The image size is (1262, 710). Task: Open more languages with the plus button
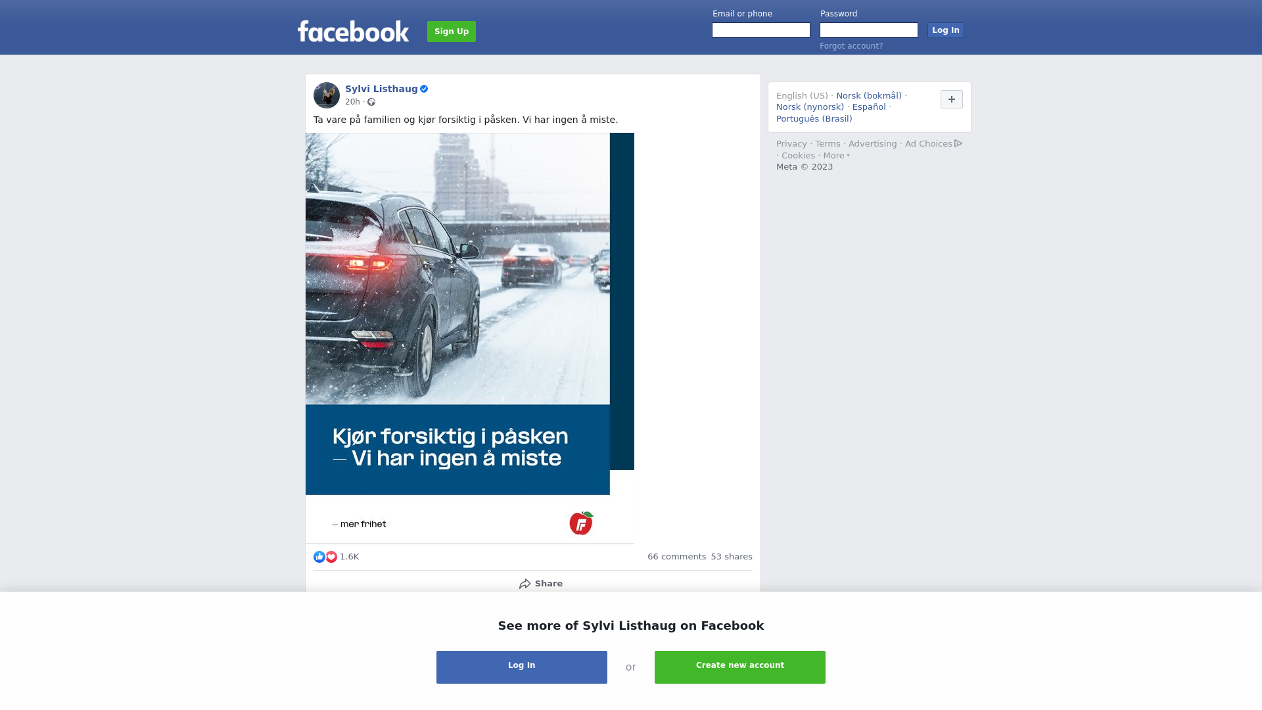tap(952, 99)
